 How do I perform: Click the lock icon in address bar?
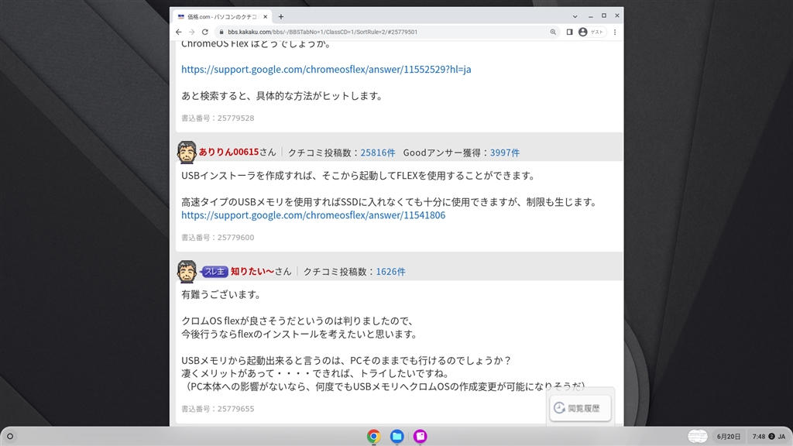coord(221,32)
